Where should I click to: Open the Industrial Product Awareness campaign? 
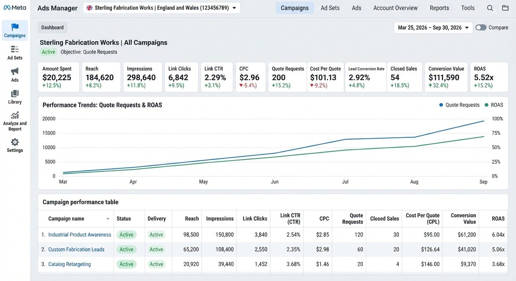coord(80,235)
